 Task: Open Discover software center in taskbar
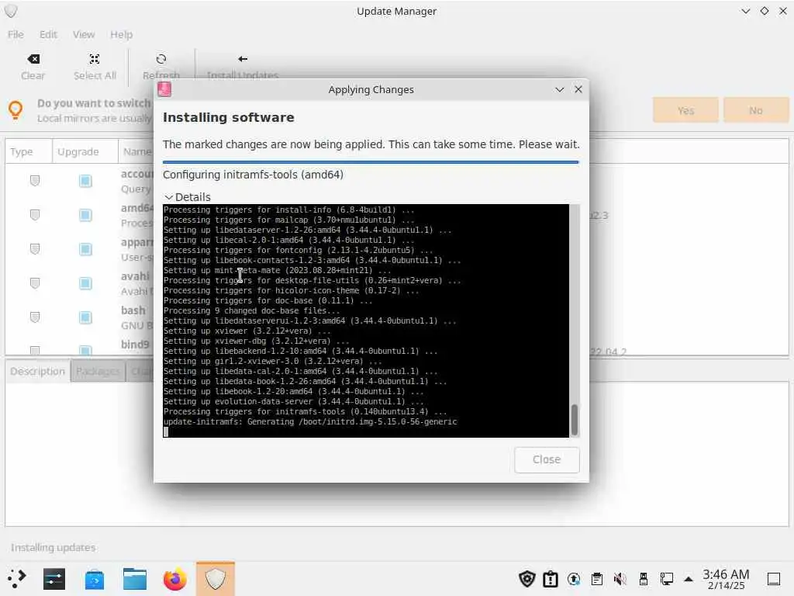95,579
